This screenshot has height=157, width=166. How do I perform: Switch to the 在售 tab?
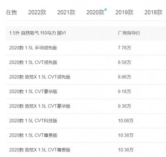(x=11, y=12)
